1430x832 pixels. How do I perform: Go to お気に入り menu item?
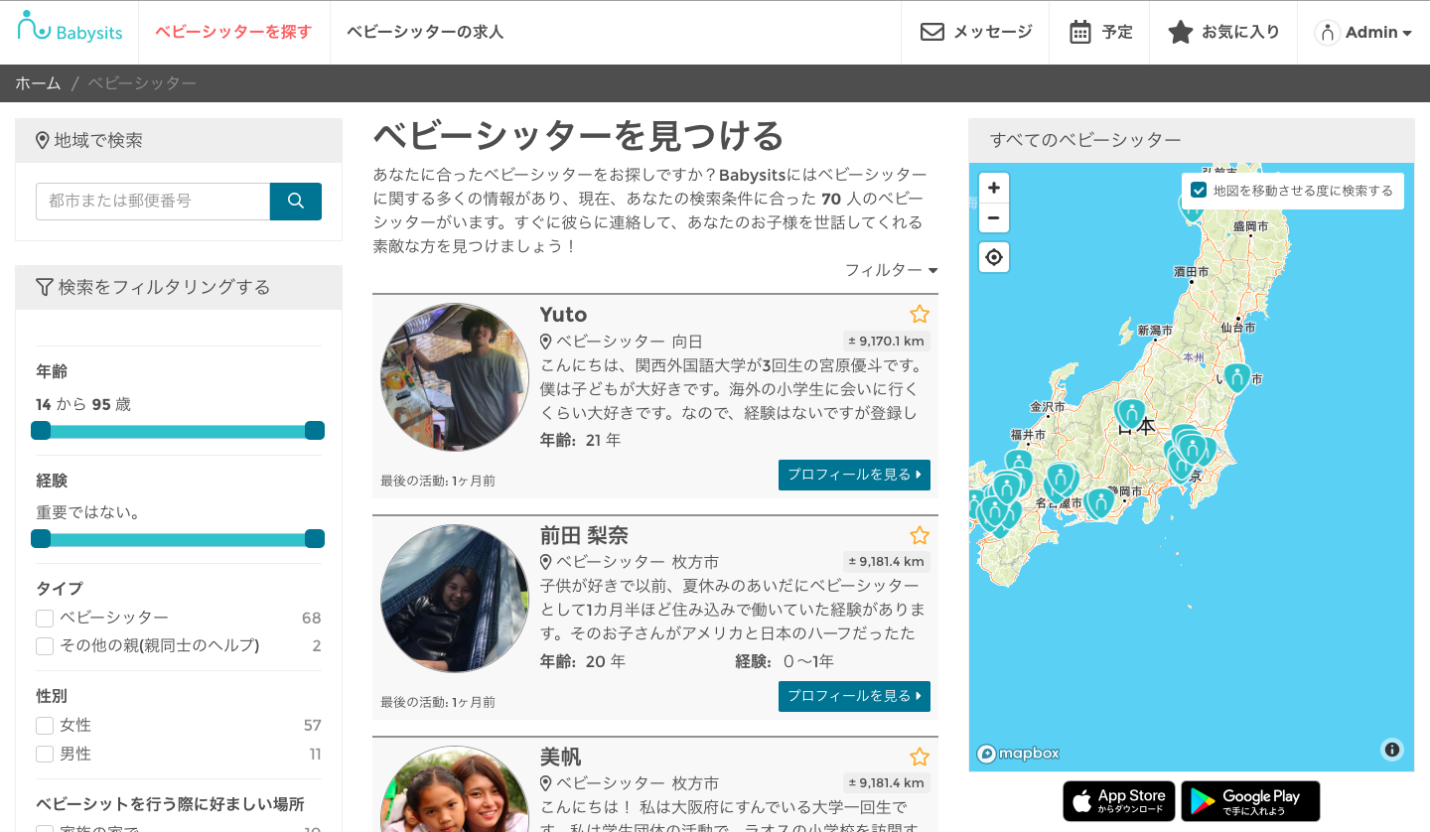(1223, 32)
